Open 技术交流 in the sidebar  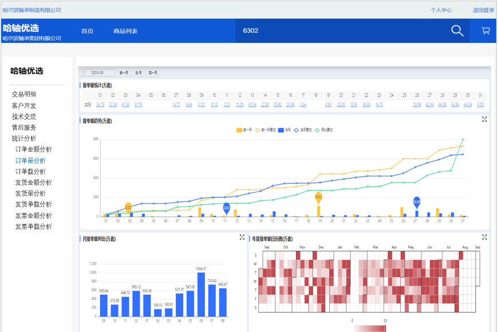click(x=24, y=117)
